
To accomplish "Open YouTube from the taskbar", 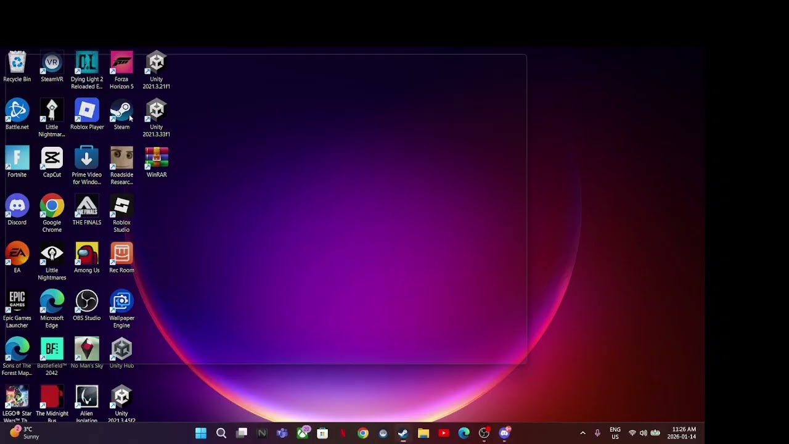I will pyautogui.click(x=443, y=434).
